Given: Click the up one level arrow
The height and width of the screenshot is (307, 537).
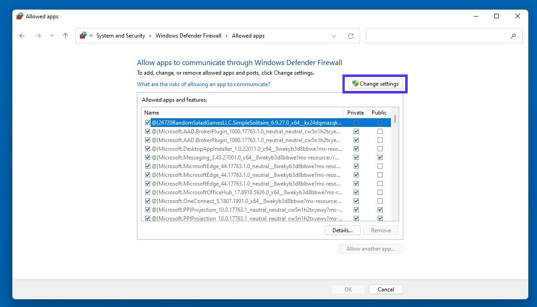Looking at the screenshot, I should pyautogui.click(x=65, y=36).
